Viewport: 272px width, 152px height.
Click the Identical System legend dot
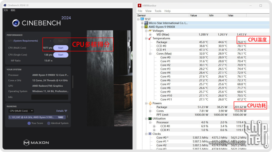49,123
